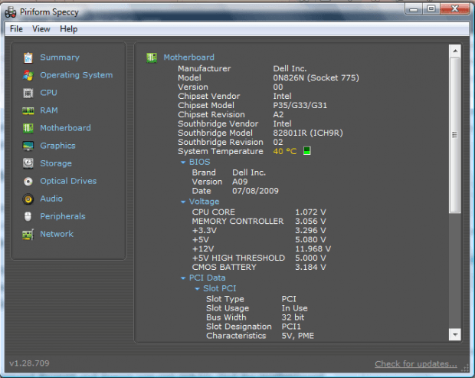
Task: Click Slot Usage value In Use
Action: [294, 308]
